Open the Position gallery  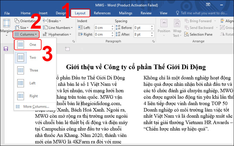click(x=164, y=27)
